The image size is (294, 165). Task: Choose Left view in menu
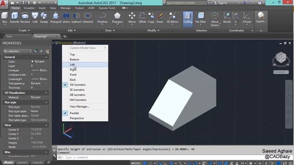pos(85,65)
